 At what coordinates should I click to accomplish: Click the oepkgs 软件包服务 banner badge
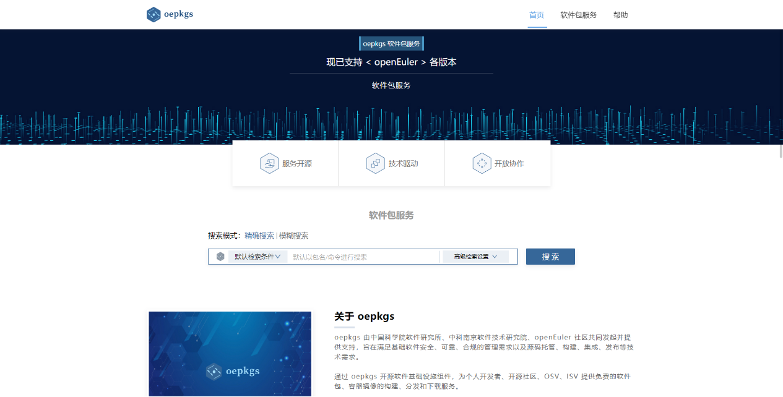[x=391, y=44]
